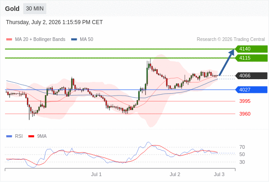Screen dimensions: 269x182
Task: Click the Research Trading Central copyright text
Action: click(x=231, y=40)
